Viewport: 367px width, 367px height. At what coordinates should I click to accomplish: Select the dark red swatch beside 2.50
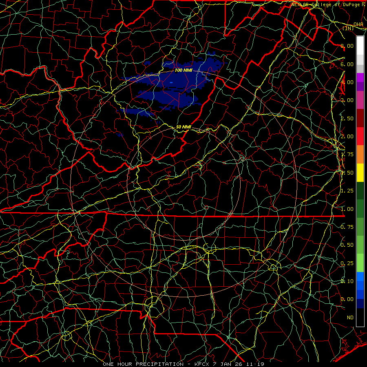pyautogui.click(x=360, y=118)
